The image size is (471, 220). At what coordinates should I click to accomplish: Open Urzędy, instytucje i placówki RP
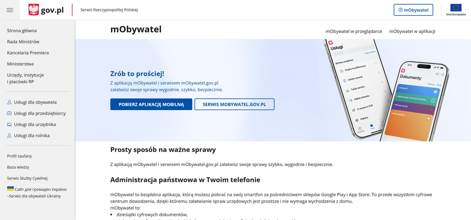pyautogui.click(x=25, y=78)
